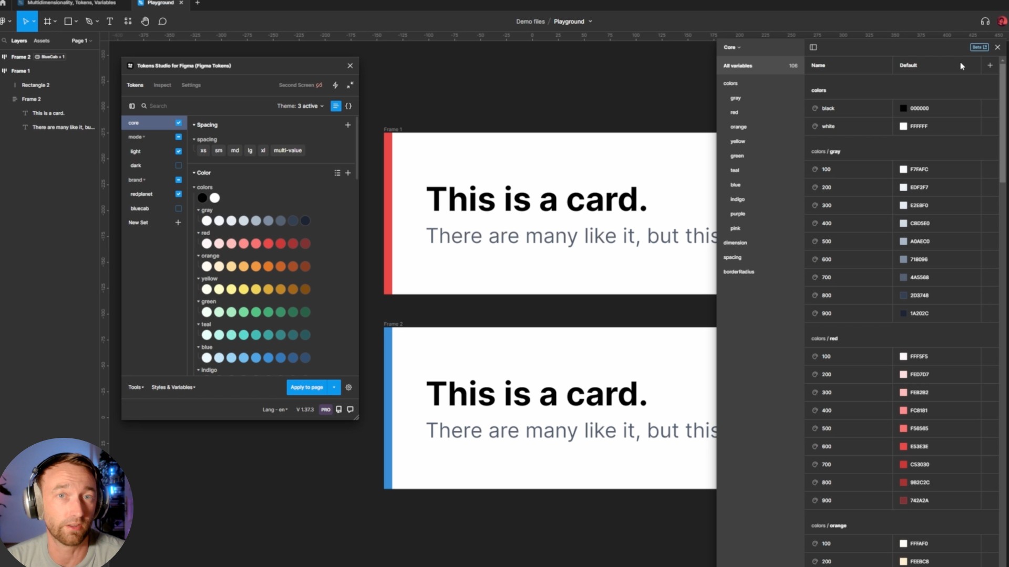The width and height of the screenshot is (1009, 567).
Task: Open the Theme: 3 active dropdown
Action: pos(300,106)
